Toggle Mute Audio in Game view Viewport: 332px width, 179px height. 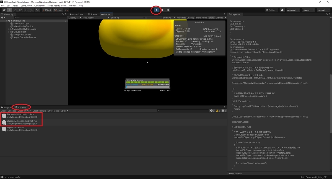click(x=202, y=18)
